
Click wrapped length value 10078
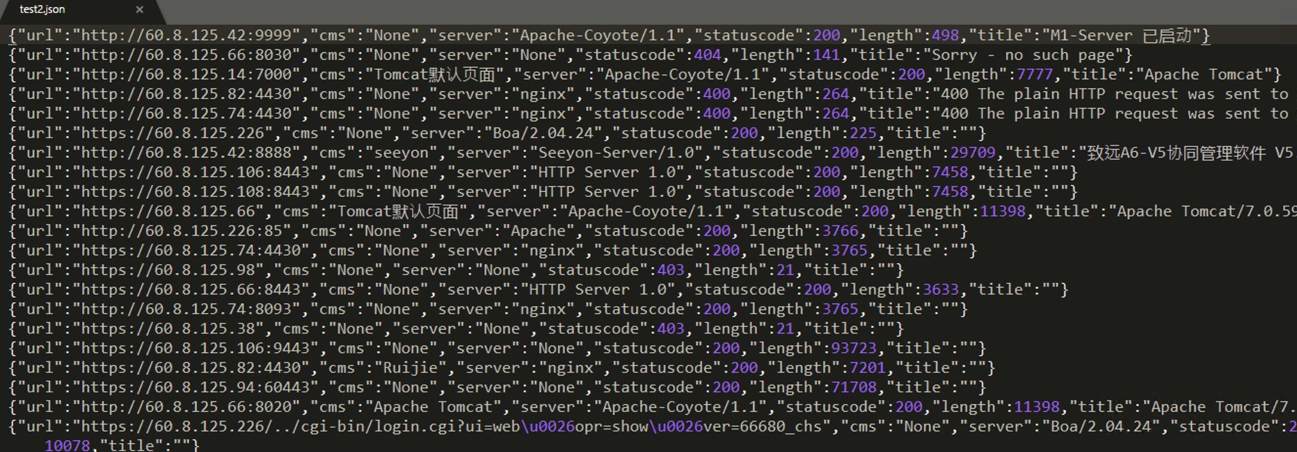click(68, 446)
